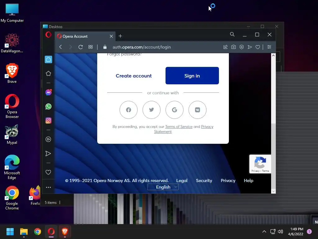Open WhatsApp in the sidebar
318x239 pixels.
(48, 106)
